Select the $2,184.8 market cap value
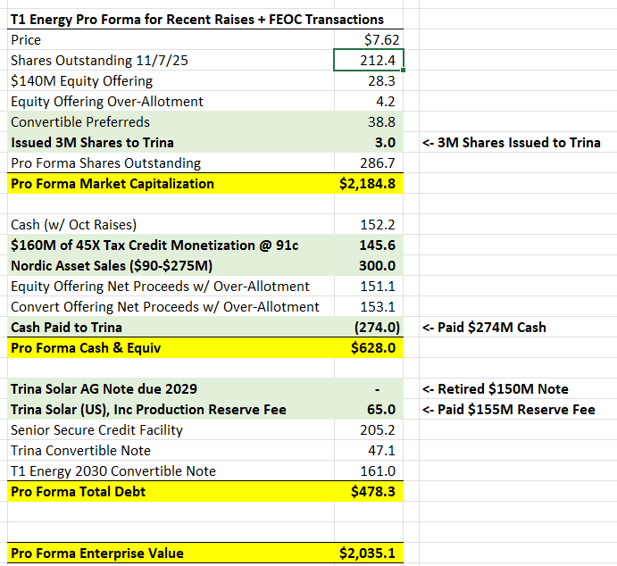The height and width of the screenshot is (566, 617). click(367, 184)
